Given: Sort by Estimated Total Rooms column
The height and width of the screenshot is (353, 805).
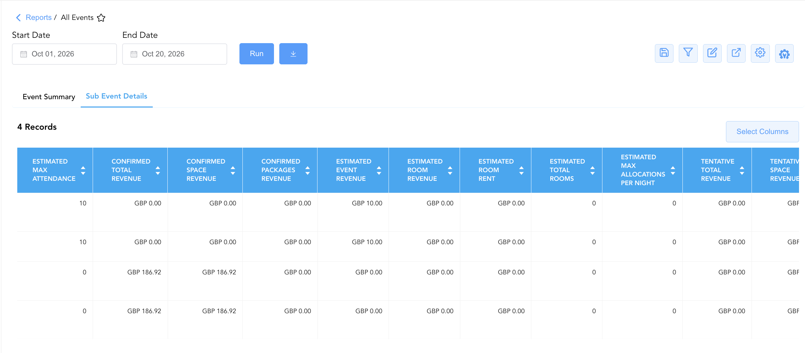Looking at the screenshot, I should 592,170.
